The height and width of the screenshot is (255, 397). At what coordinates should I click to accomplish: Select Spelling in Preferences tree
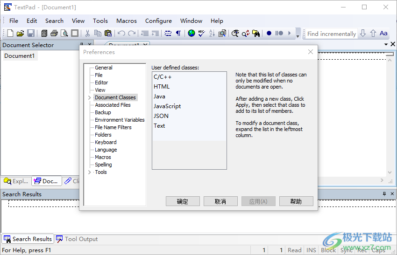[x=103, y=165]
